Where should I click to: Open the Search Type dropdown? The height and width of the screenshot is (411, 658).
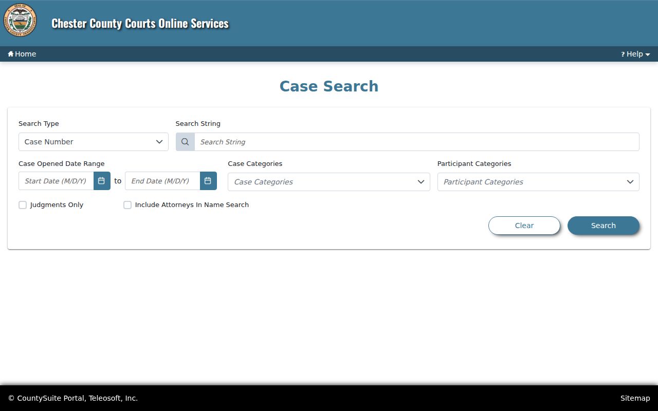(x=94, y=142)
